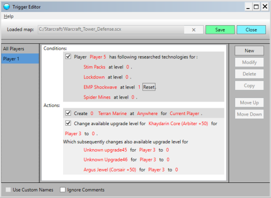Select All Players in the player list
271x198 pixels.
click(x=20, y=49)
